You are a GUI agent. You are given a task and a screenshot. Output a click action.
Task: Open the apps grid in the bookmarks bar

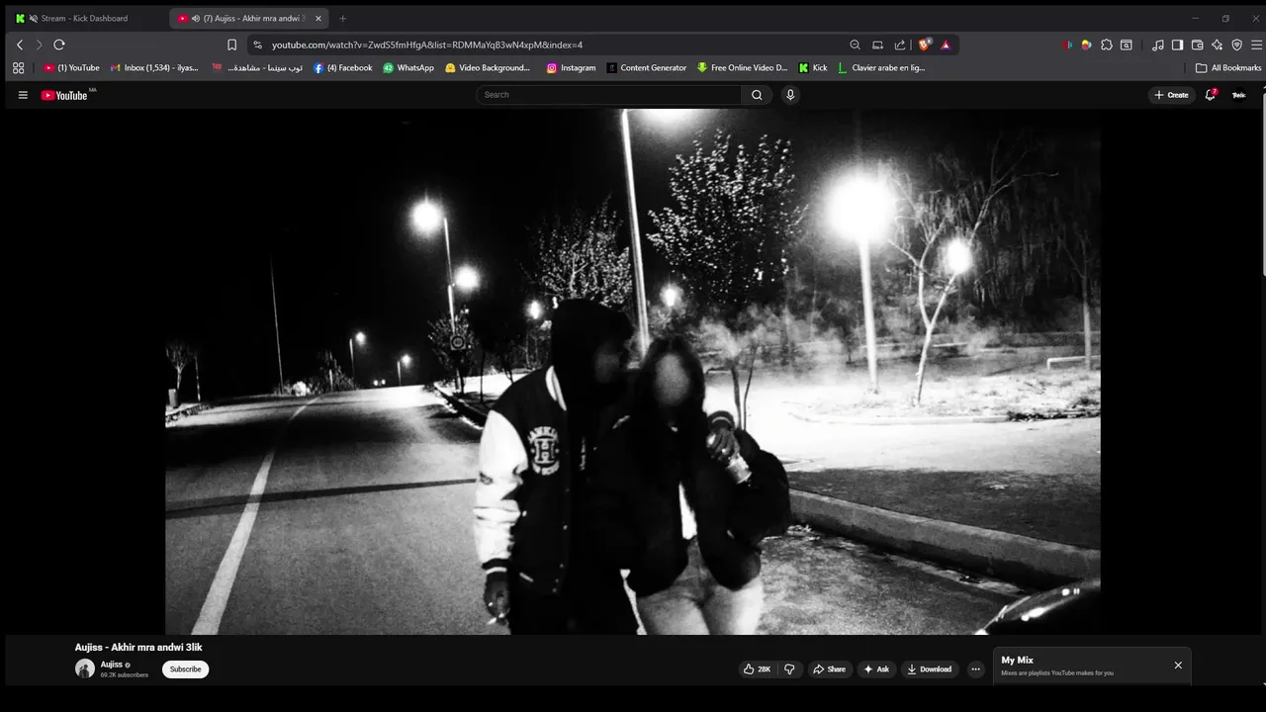click(x=18, y=68)
